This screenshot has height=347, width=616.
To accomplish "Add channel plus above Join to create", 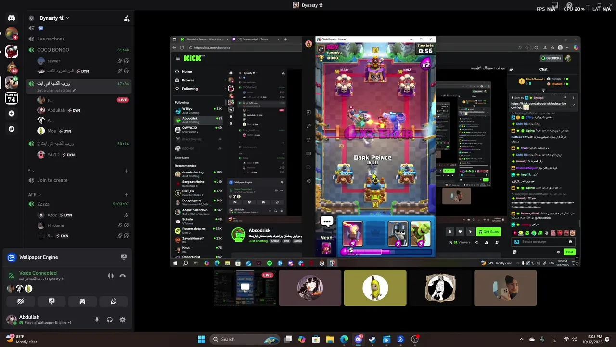I will [126, 171].
